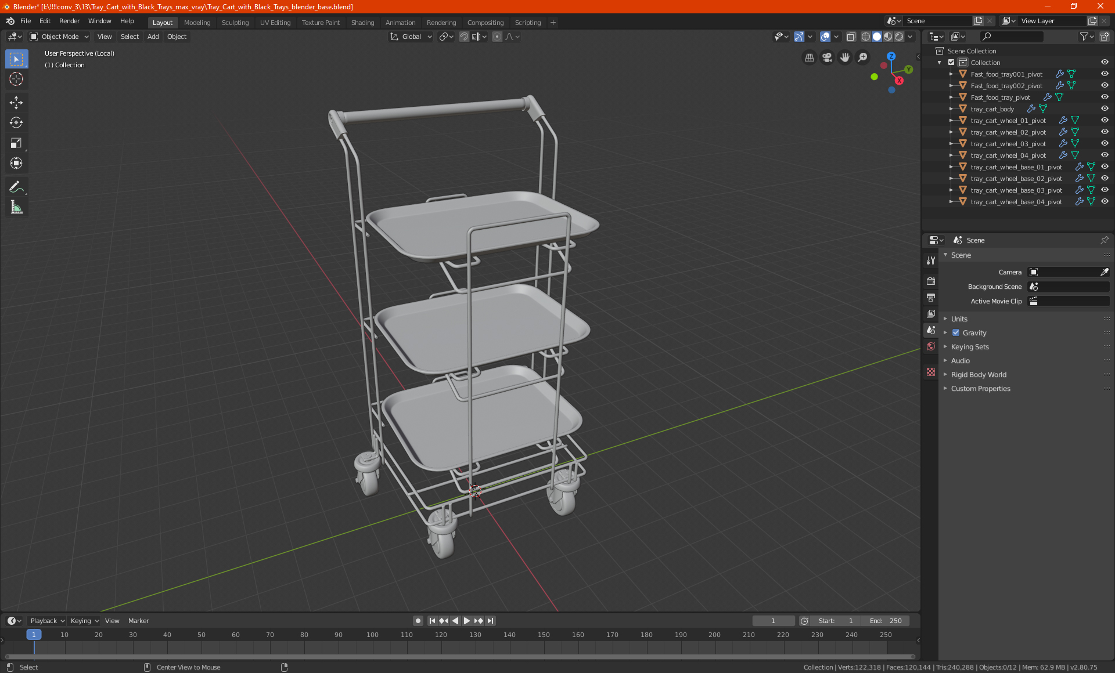The width and height of the screenshot is (1115, 673).
Task: Open the Render menu
Action: (x=69, y=21)
